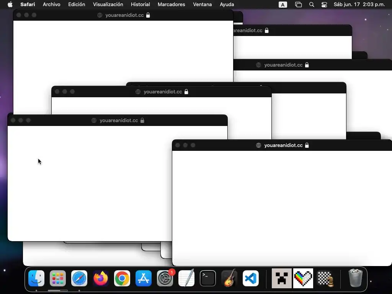Click the address in the top-left youareanidiot.cc window

tap(124, 15)
